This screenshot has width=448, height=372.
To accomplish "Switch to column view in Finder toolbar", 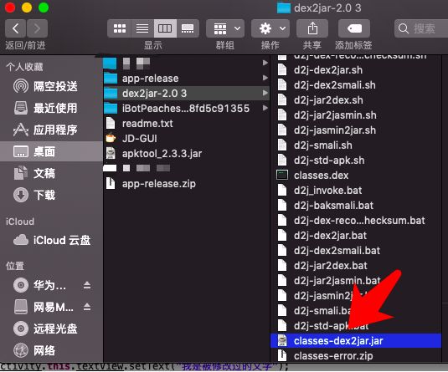I will (x=165, y=28).
